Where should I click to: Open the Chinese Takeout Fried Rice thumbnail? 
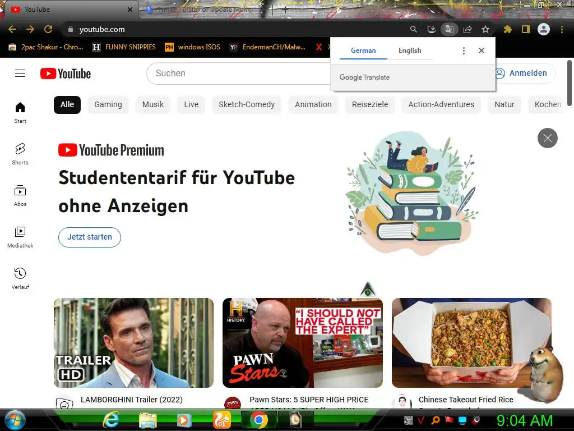(471, 343)
